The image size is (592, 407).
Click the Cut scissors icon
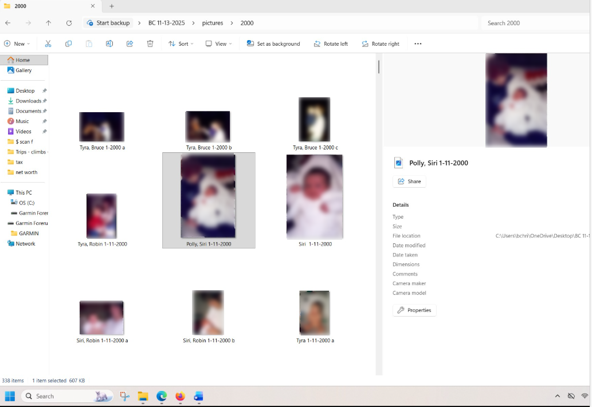click(48, 44)
